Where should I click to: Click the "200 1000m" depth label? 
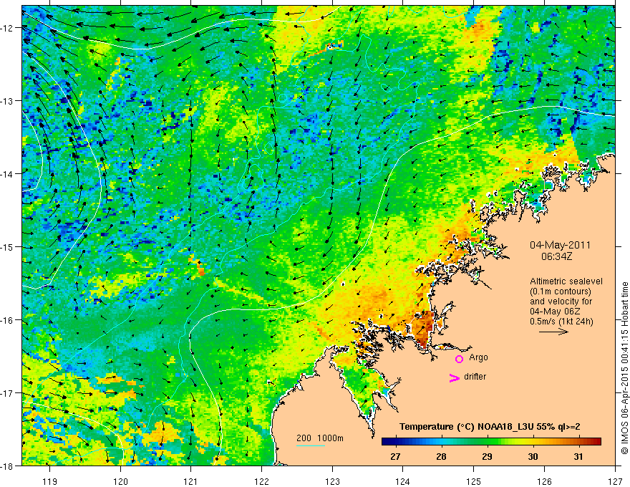(x=320, y=438)
